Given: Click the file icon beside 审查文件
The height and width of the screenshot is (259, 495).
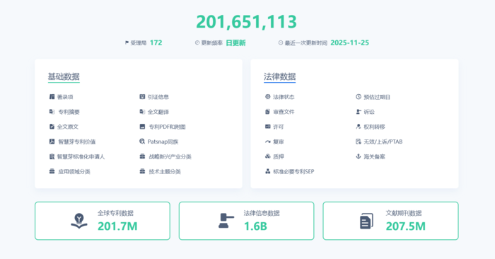Looking at the screenshot, I should click(268, 112).
